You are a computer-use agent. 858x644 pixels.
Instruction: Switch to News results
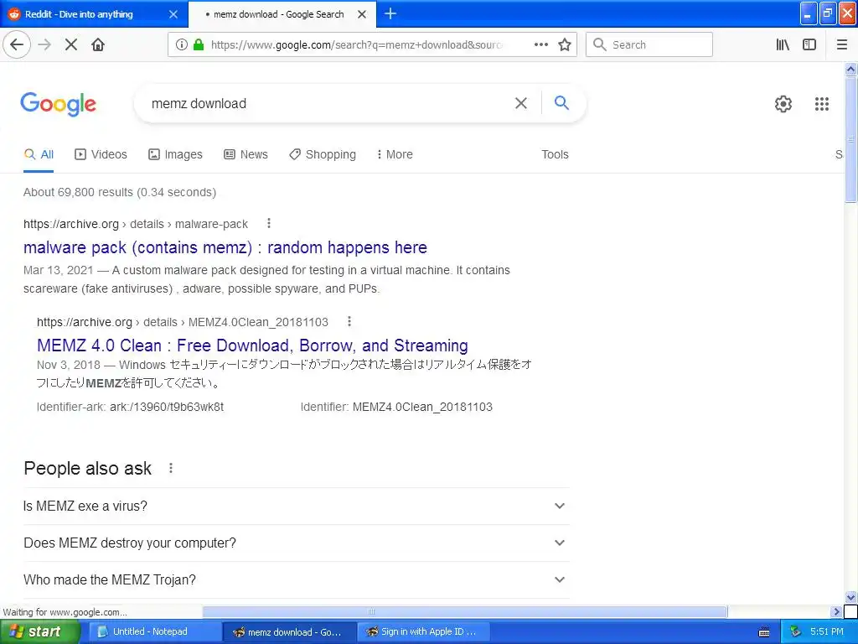(x=246, y=154)
